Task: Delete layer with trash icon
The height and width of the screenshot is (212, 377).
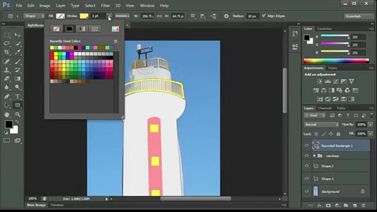Action: [x=363, y=205]
